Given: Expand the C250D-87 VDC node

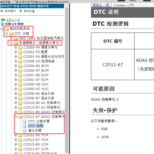Looking at the screenshot, I should (x=16, y=89).
